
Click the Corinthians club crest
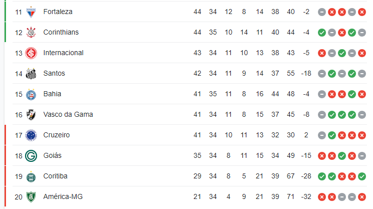(x=31, y=33)
